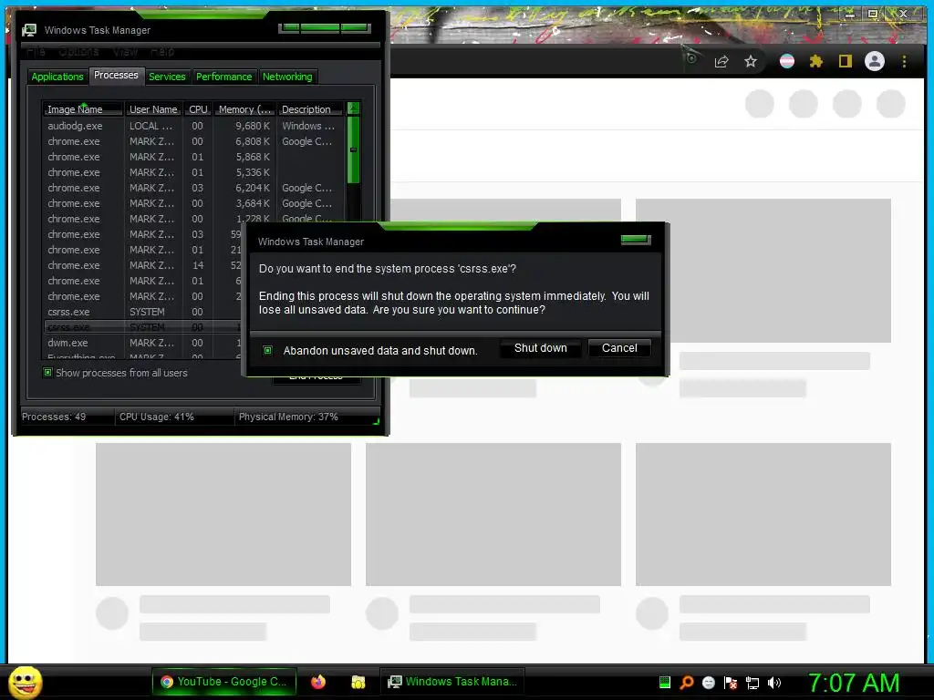The image size is (934, 700).
Task: Click the Task Manager title bar icon
Action: pyautogui.click(x=28, y=30)
